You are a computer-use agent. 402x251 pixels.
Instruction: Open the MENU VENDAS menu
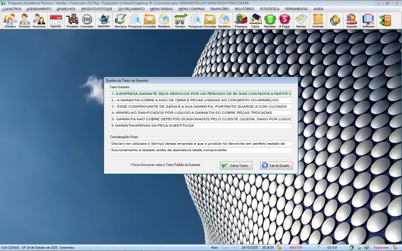pos(161,9)
